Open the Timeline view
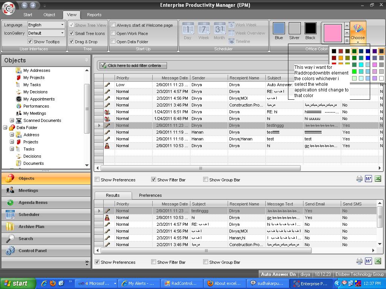The image size is (386, 289). click(x=239, y=41)
